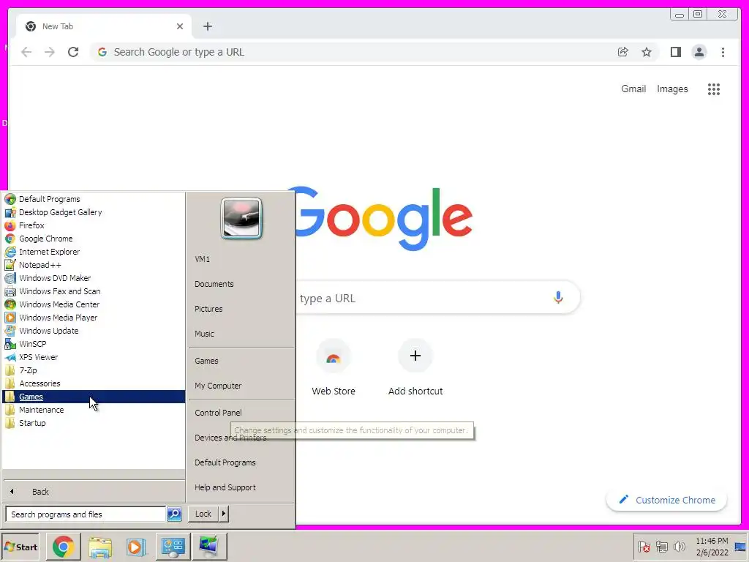
Task: Open Windows Explorer from the taskbar
Action: (x=100, y=547)
